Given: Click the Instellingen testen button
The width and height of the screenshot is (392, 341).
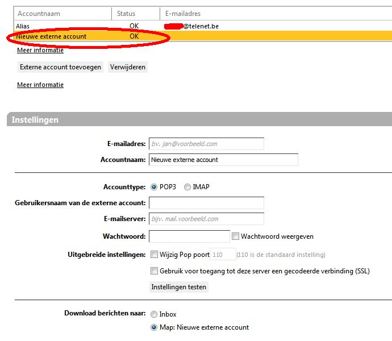Looking at the screenshot, I should pyautogui.click(x=179, y=287).
